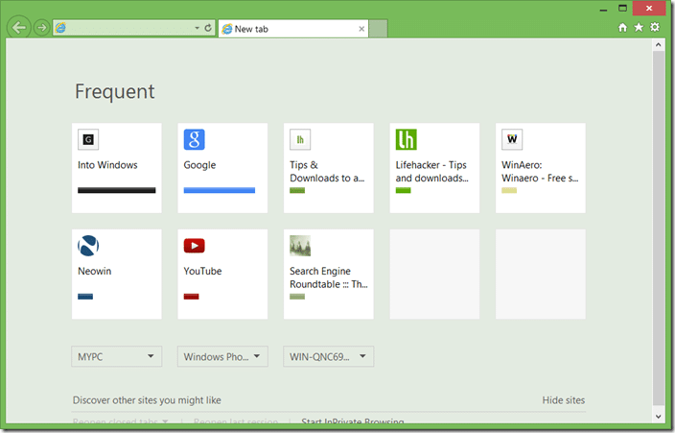
Task: Refresh the page with the reload icon
Action: click(x=208, y=28)
